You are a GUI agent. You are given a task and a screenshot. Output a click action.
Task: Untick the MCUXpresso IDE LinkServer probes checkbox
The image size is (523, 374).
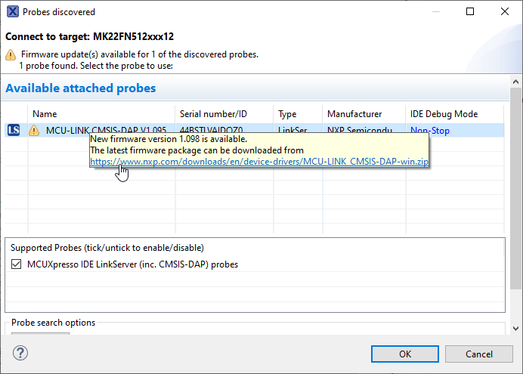click(x=17, y=264)
